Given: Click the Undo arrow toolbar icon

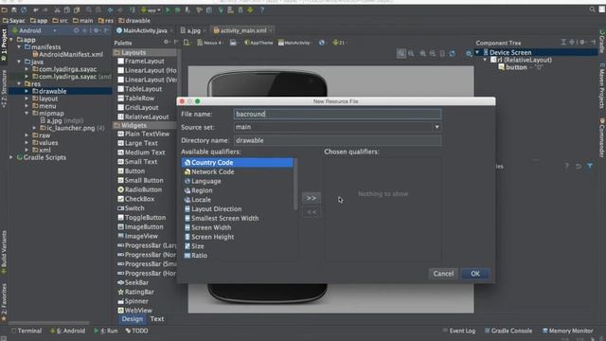Looking at the screenshot, I should tap(36, 10).
